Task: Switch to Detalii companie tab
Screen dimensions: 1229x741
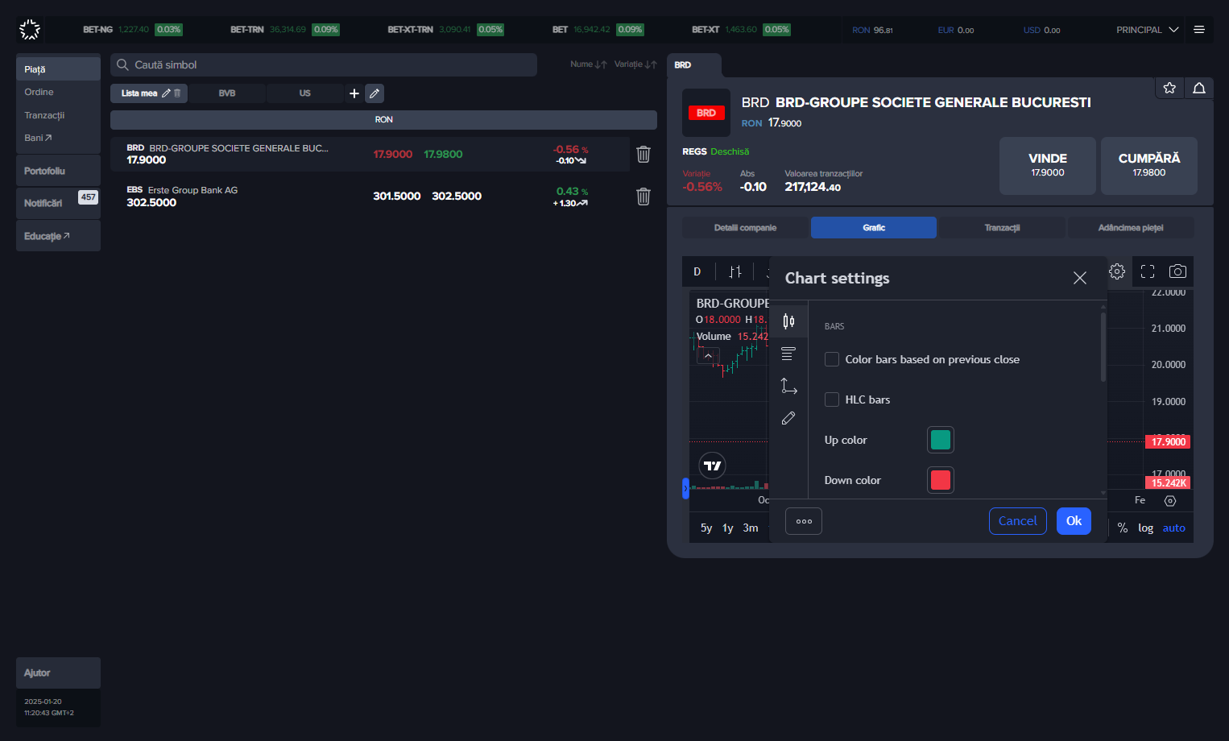Action: (x=745, y=228)
